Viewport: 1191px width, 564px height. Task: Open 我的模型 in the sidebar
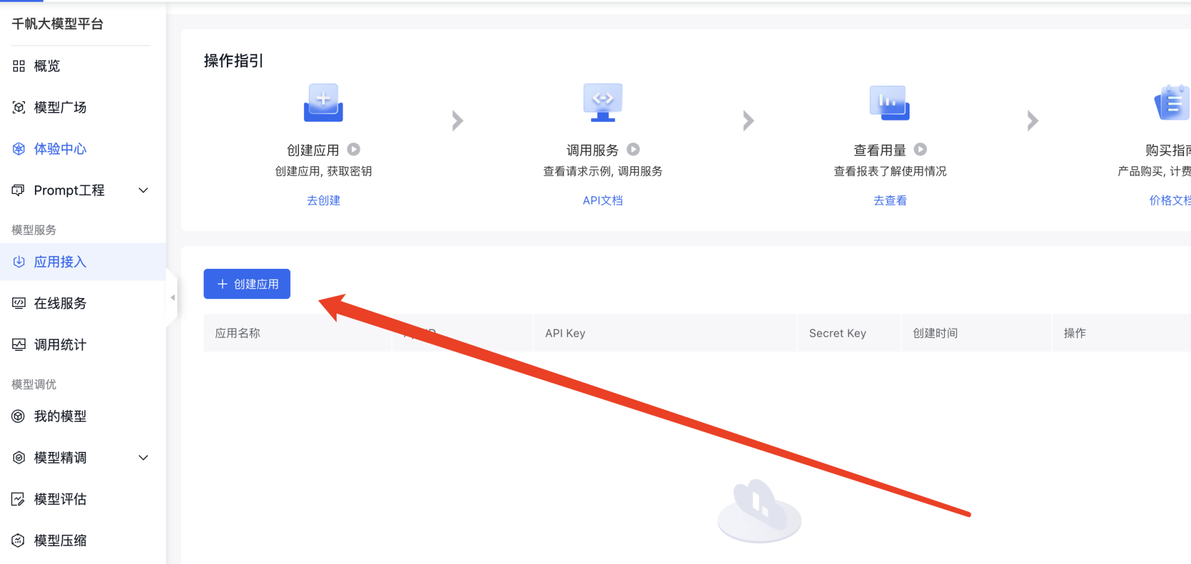pyautogui.click(x=59, y=416)
